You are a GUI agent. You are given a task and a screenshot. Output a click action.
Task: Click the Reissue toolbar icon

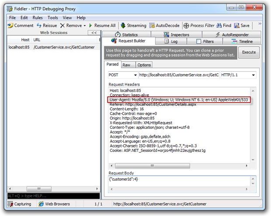point(39,26)
